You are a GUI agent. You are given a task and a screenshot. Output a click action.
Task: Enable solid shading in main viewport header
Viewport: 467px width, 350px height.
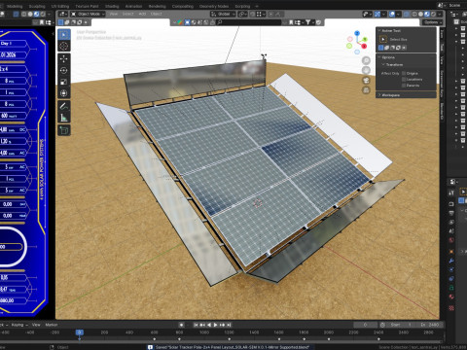tap(421, 14)
